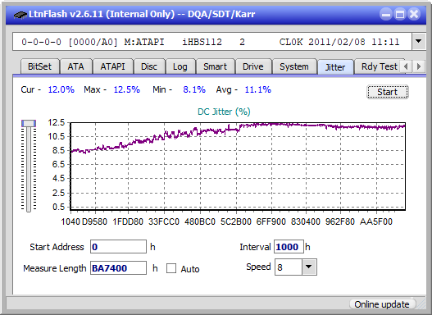Click the DC Jitter (%) chart title
Screen dimensions: 432x315
point(224,112)
